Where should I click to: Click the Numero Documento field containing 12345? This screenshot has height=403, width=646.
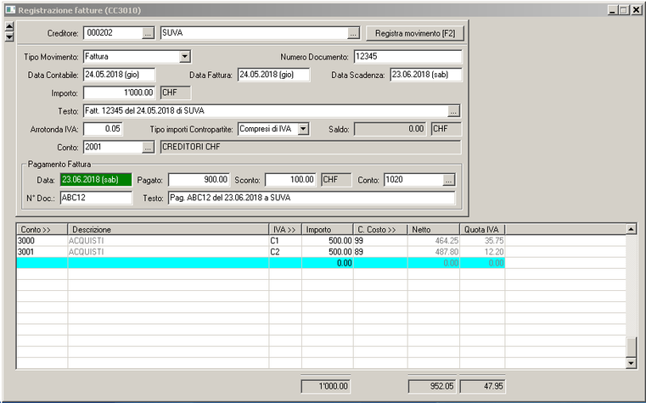click(407, 57)
